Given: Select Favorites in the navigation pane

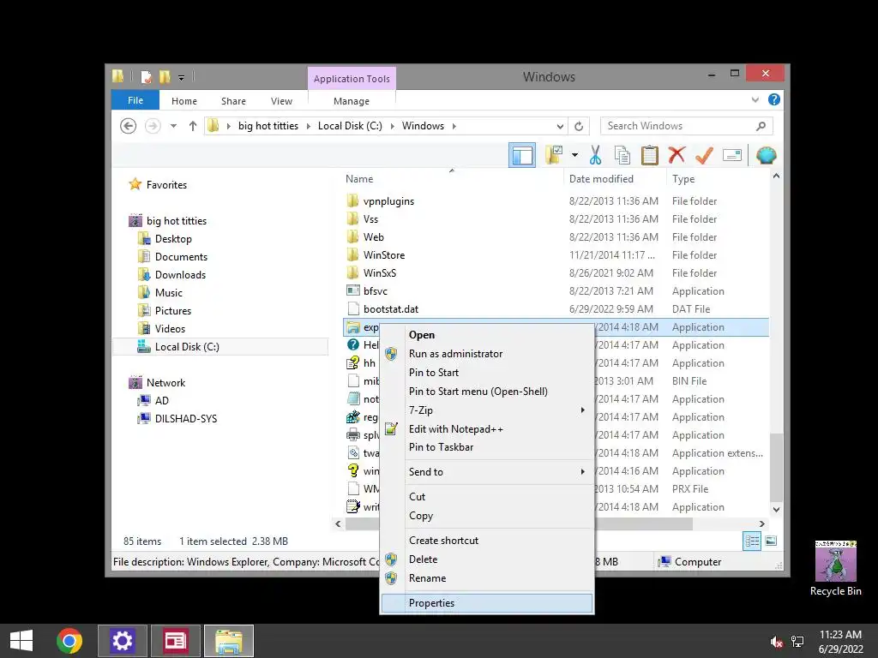Looking at the screenshot, I should pyautogui.click(x=166, y=185).
